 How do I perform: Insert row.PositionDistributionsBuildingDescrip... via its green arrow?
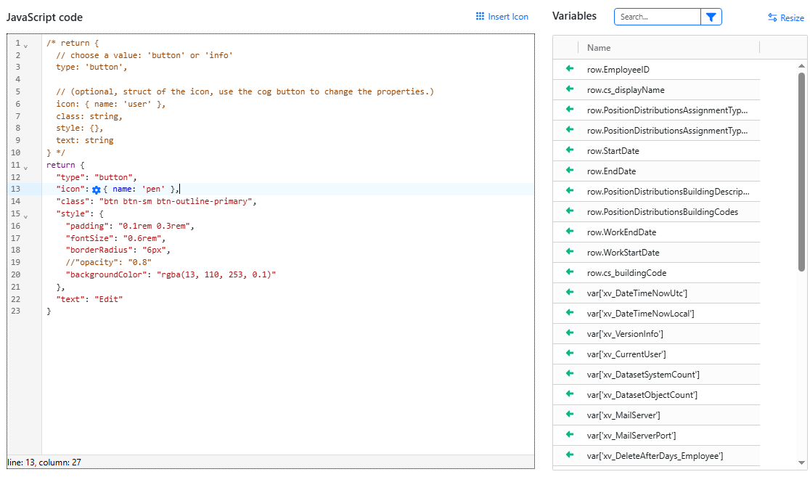[570, 191]
